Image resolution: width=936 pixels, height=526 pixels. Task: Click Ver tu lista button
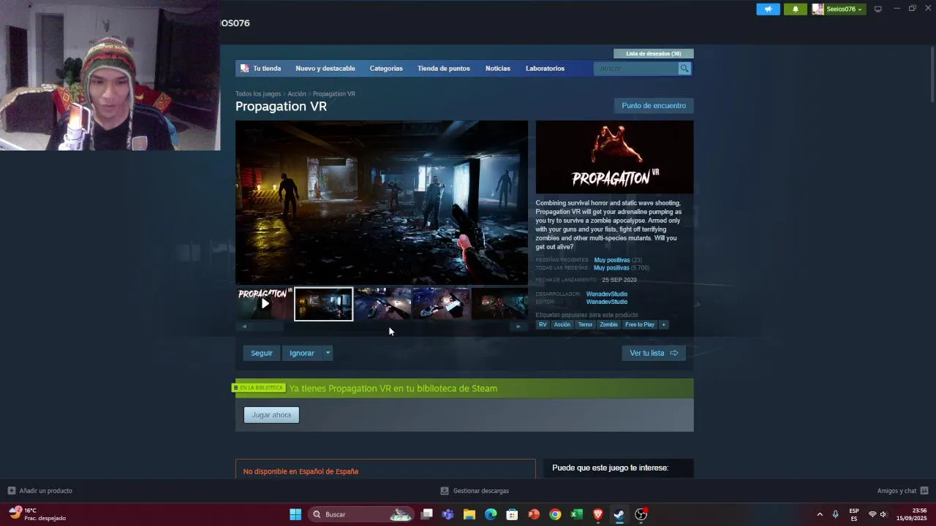654,353
